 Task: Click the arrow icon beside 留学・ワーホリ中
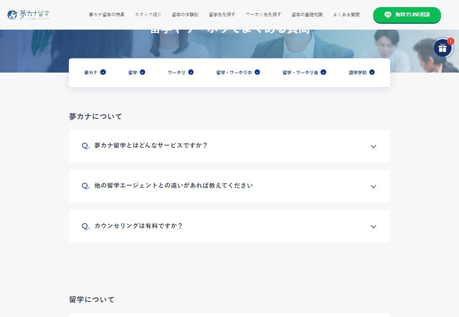(257, 72)
